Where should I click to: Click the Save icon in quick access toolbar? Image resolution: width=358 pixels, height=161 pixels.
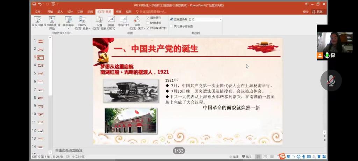click(34, 5)
